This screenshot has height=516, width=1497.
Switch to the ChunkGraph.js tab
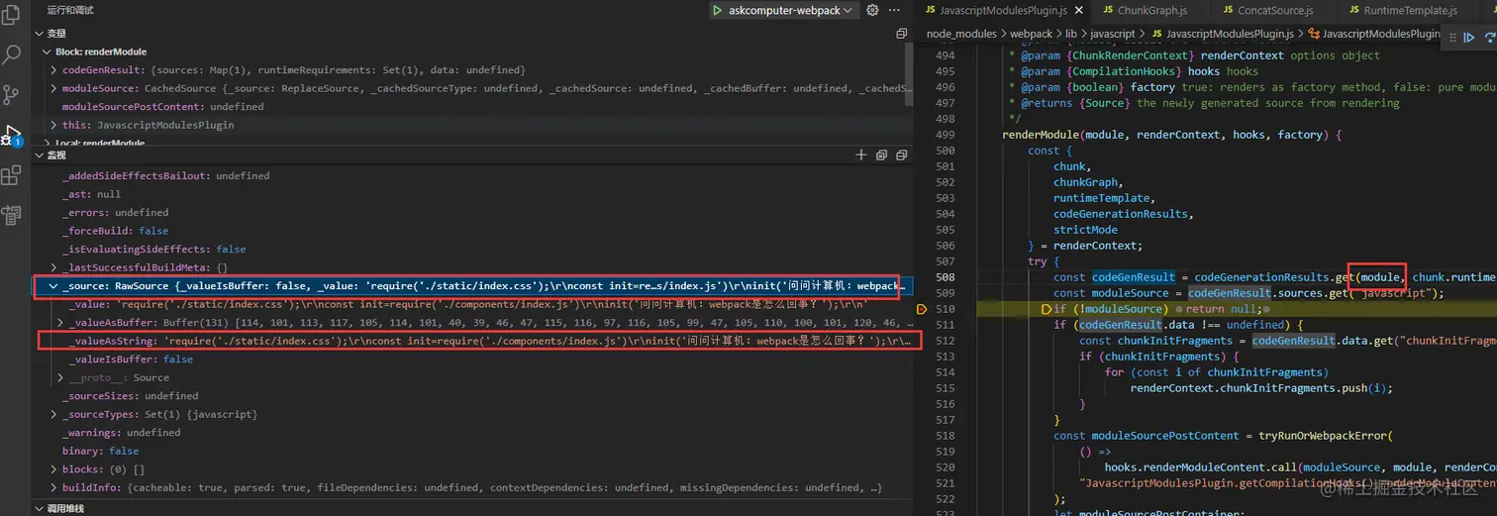(1151, 11)
